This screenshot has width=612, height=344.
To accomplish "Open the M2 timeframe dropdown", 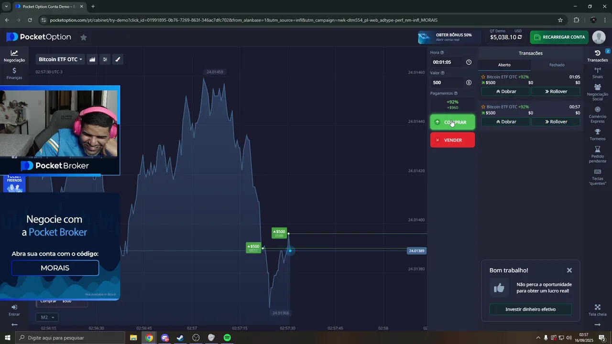I will click(x=47, y=317).
